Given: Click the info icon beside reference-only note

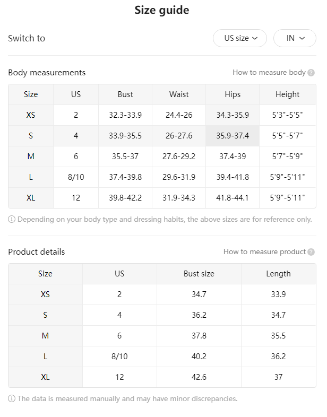Looking at the screenshot, I should 12,220.
